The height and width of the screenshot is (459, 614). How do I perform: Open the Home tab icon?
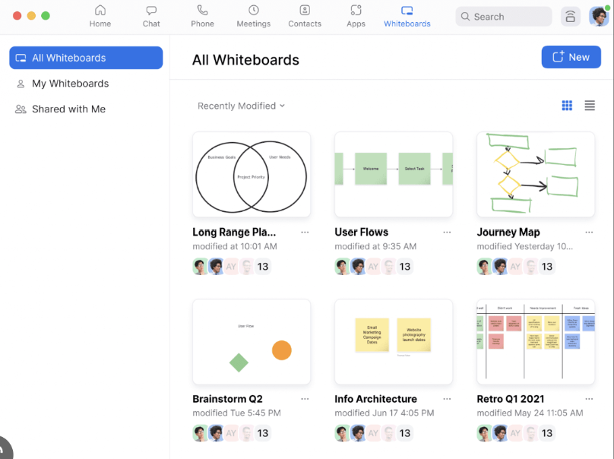(x=100, y=11)
